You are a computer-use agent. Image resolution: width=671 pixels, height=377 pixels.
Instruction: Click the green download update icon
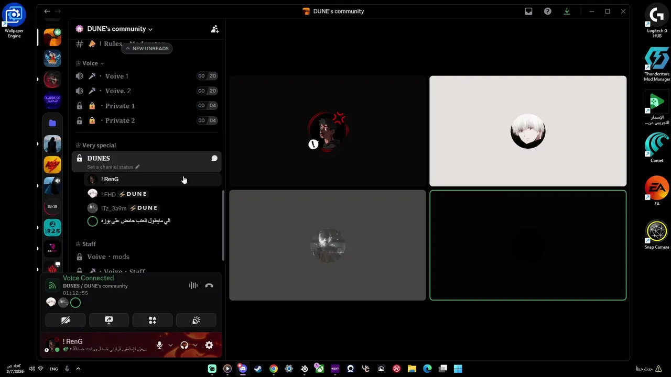click(x=567, y=11)
